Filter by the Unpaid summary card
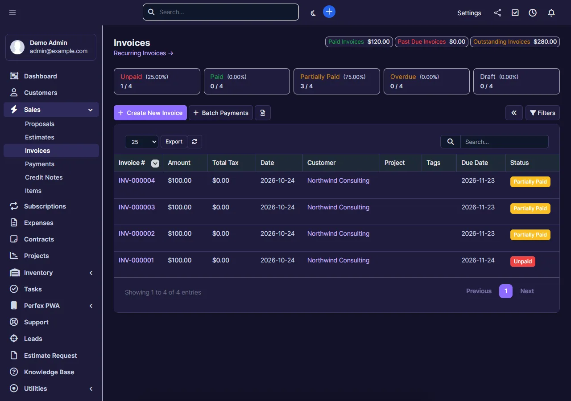The height and width of the screenshot is (401, 571). [x=157, y=81]
